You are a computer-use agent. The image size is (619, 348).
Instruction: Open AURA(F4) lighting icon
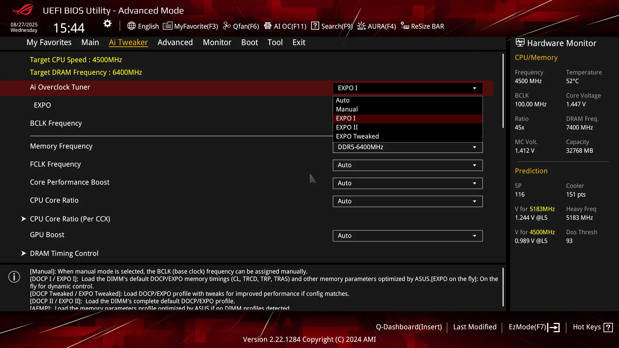[361, 26]
